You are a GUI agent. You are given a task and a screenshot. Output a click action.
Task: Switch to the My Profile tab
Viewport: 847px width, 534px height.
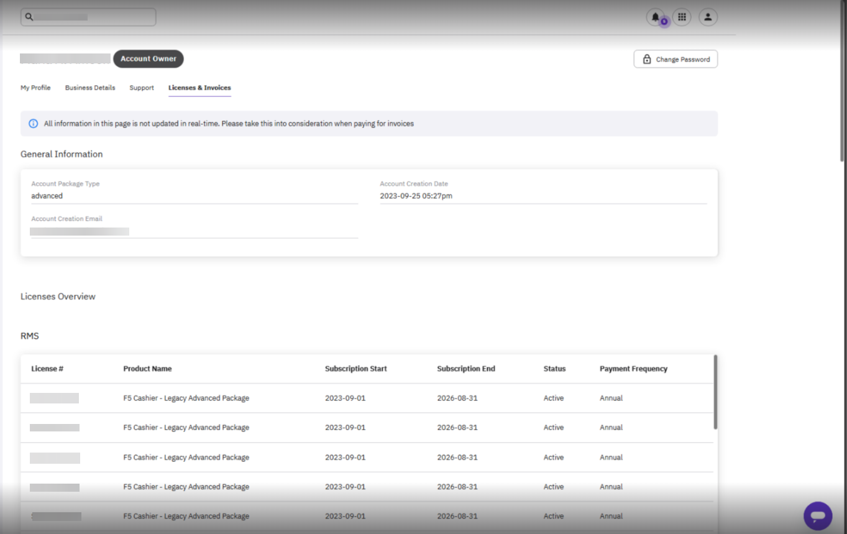coord(35,88)
